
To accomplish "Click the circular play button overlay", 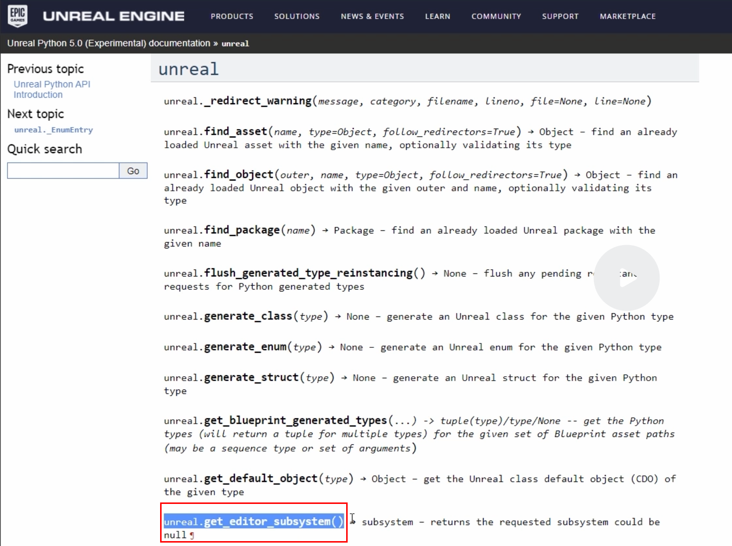I will click(626, 278).
